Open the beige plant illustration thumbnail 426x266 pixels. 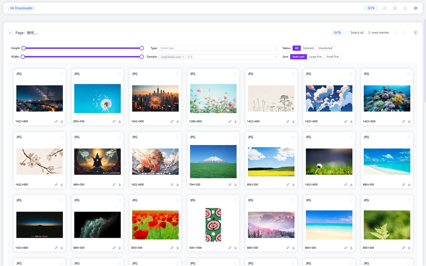coord(271,98)
